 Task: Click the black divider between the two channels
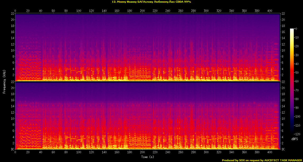(148, 82)
